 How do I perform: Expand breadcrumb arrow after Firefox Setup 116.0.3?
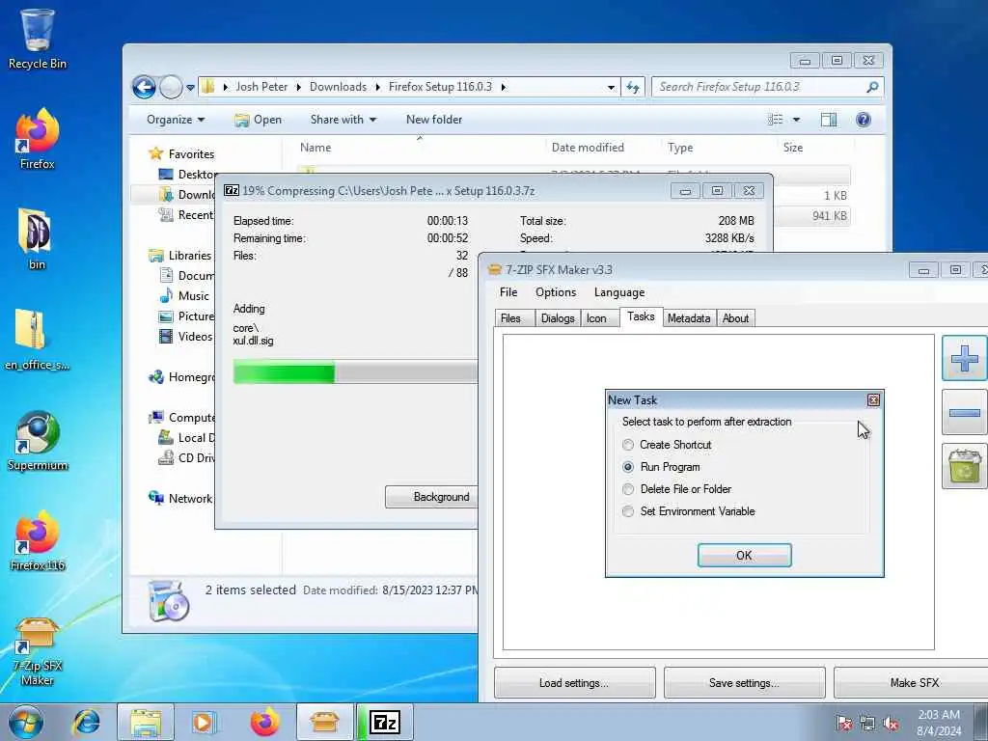coord(503,87)
